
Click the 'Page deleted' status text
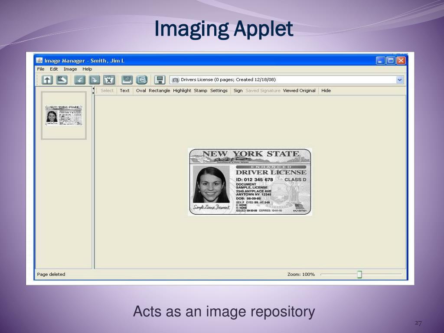(51, 274)
